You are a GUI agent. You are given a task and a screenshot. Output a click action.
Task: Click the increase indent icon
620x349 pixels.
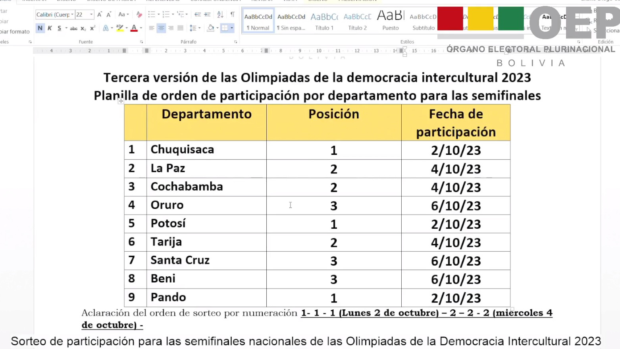click(207, 15)
